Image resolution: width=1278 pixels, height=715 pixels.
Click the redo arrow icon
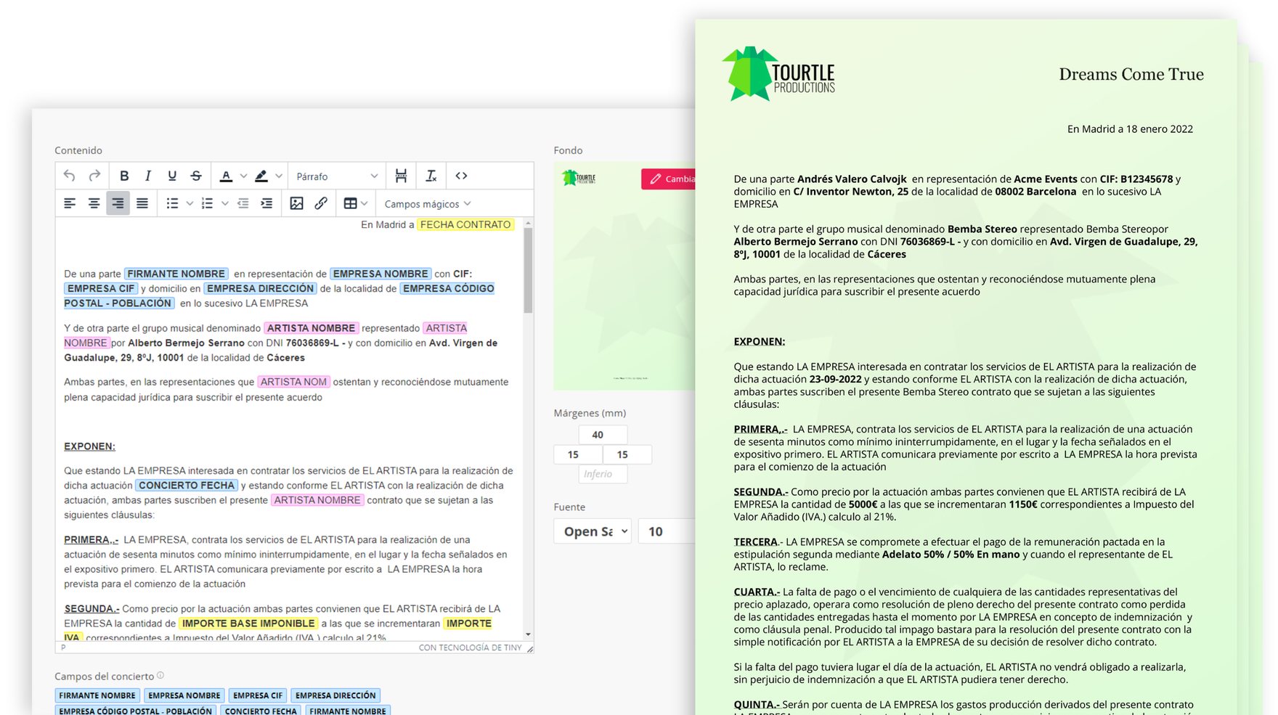(94, 176)
